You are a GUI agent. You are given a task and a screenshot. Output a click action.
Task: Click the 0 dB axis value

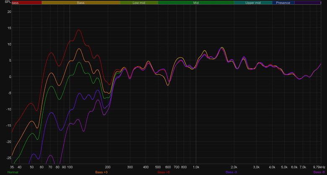click(10, 77)
